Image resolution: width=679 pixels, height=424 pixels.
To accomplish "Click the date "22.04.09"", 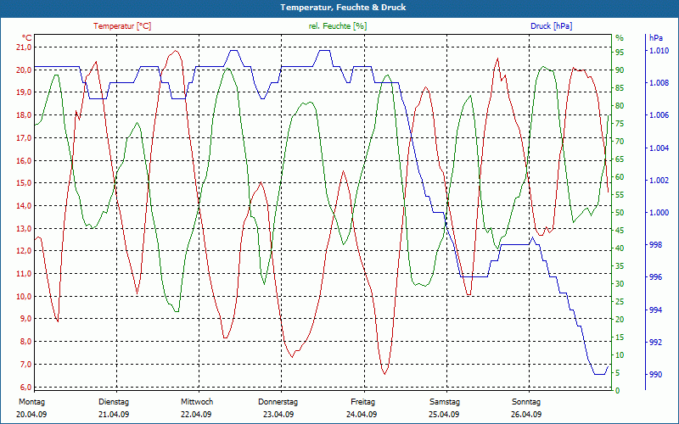I will pos(196,415).
